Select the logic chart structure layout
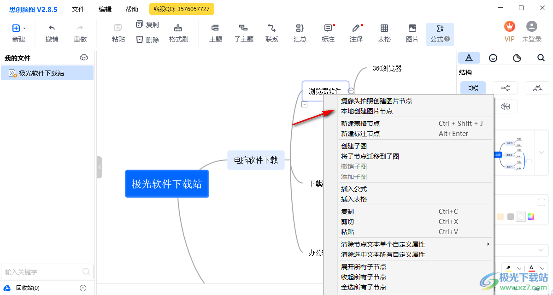The image size is (553, 295). 505,88
